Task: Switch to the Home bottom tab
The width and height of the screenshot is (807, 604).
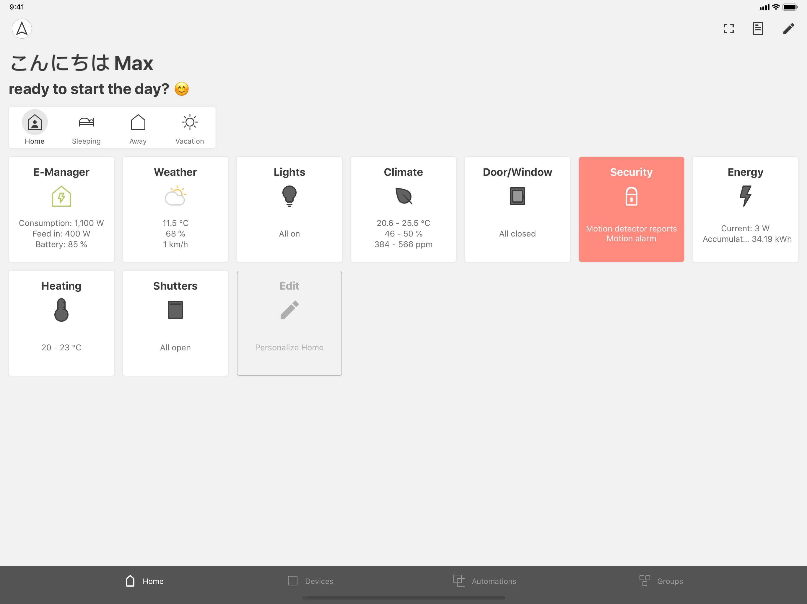Action: tap(145, 581)
